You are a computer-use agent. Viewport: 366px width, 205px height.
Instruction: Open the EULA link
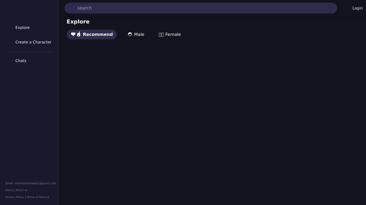click(9, 190)
